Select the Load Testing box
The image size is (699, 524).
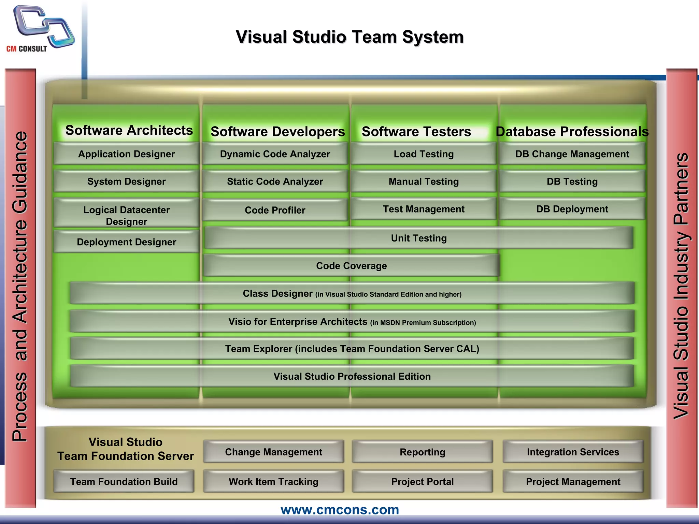click(424, 154)
